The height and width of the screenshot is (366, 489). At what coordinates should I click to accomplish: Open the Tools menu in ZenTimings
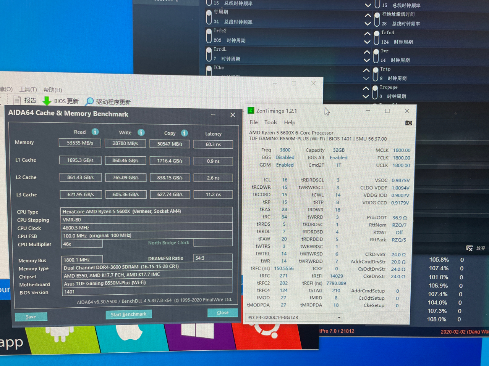point(271,122)
